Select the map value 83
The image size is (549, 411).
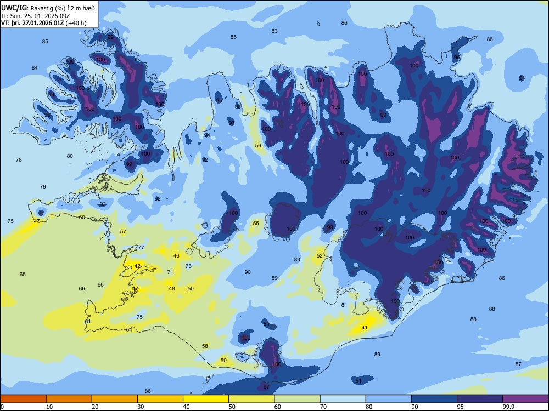[x=274, y=31]
